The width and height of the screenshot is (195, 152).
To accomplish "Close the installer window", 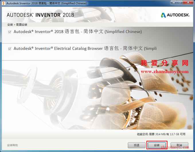I will [x=188, y=2].
